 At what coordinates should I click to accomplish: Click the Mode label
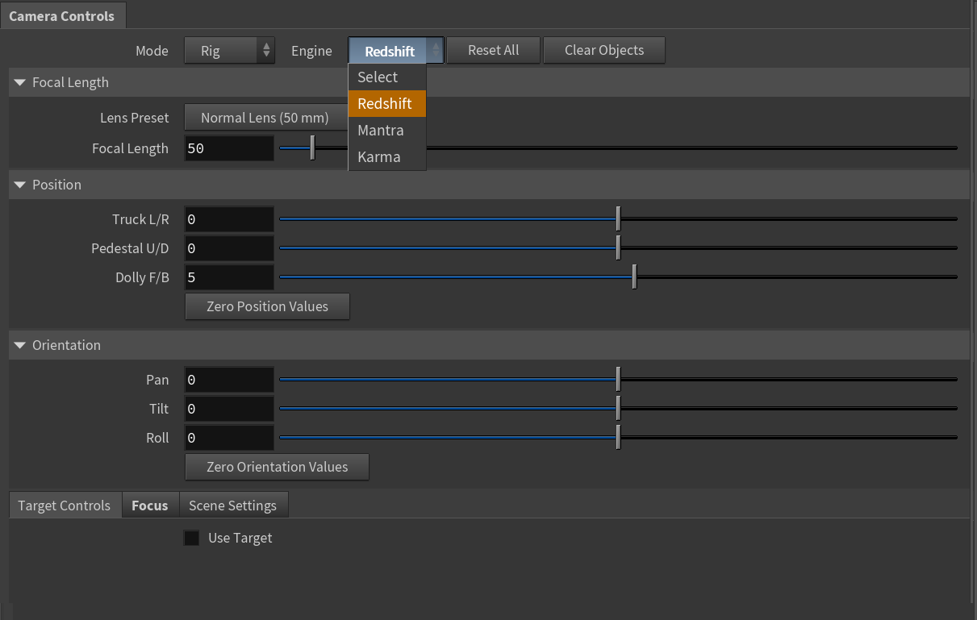pos(152,51)
